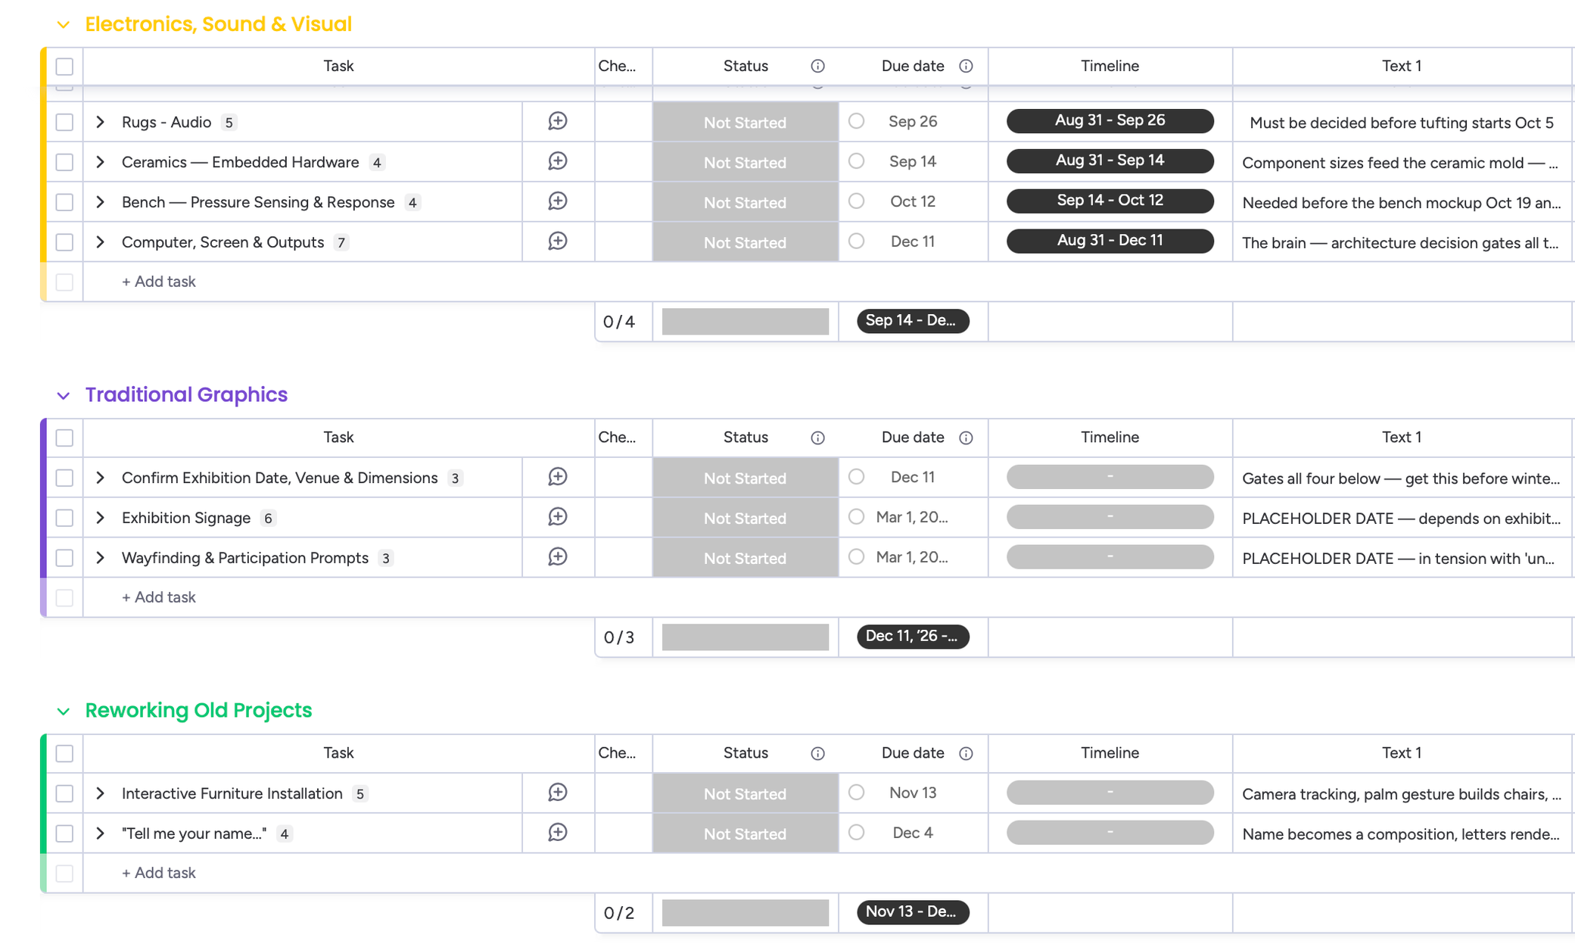Open the Not Started status of Bench task
Image resolution: width=1575 pixels, height=947 pixels.
point(745,202)
